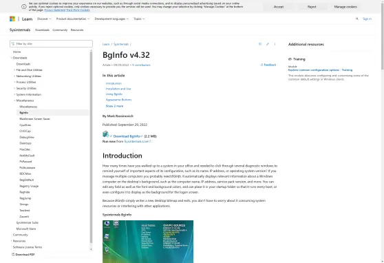Accept optional cookies
384x263 pixels.
pos(279,7)
